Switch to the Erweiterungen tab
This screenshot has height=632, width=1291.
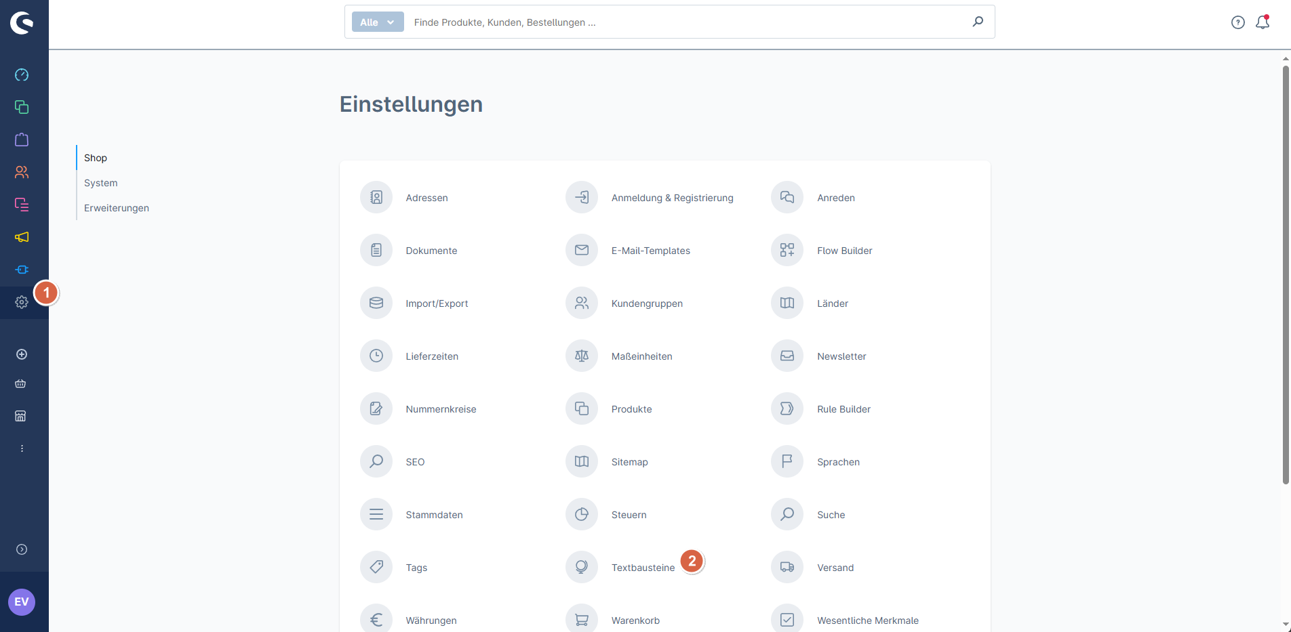click(x=117, y=208)
